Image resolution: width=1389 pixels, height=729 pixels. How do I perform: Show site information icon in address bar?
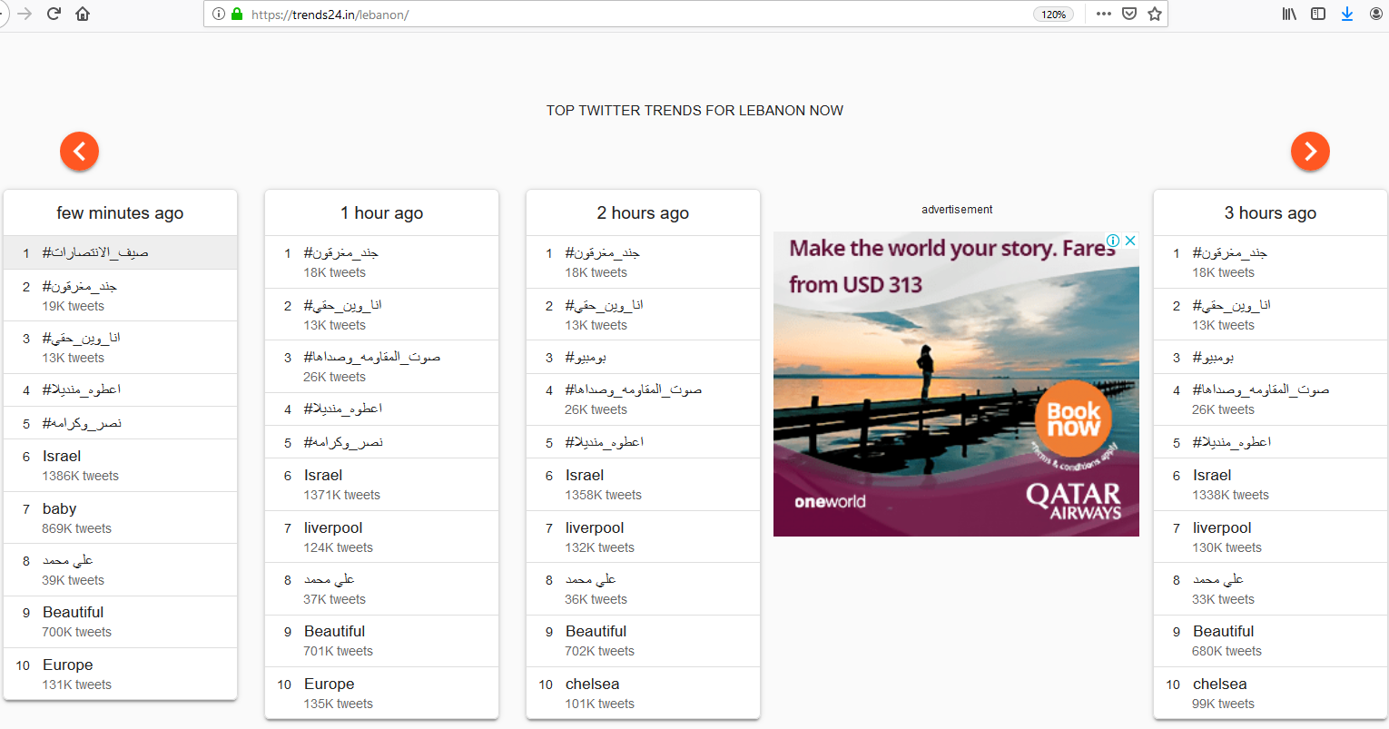pyautogui.click(x=219, y=15)
